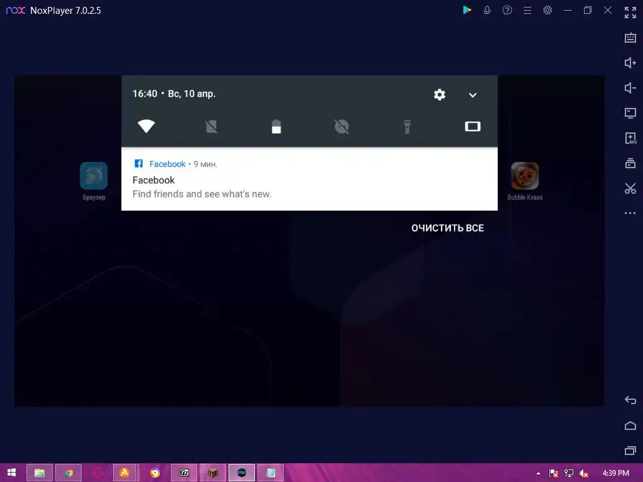Image resolution: width=643 pixels, height=482 pixels.
Task: Click muted speaker icon in system tray
Action: tap(583, 473)
